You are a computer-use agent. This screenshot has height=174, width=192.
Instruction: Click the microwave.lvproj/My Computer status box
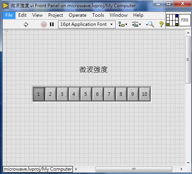[x=38, y=169]
